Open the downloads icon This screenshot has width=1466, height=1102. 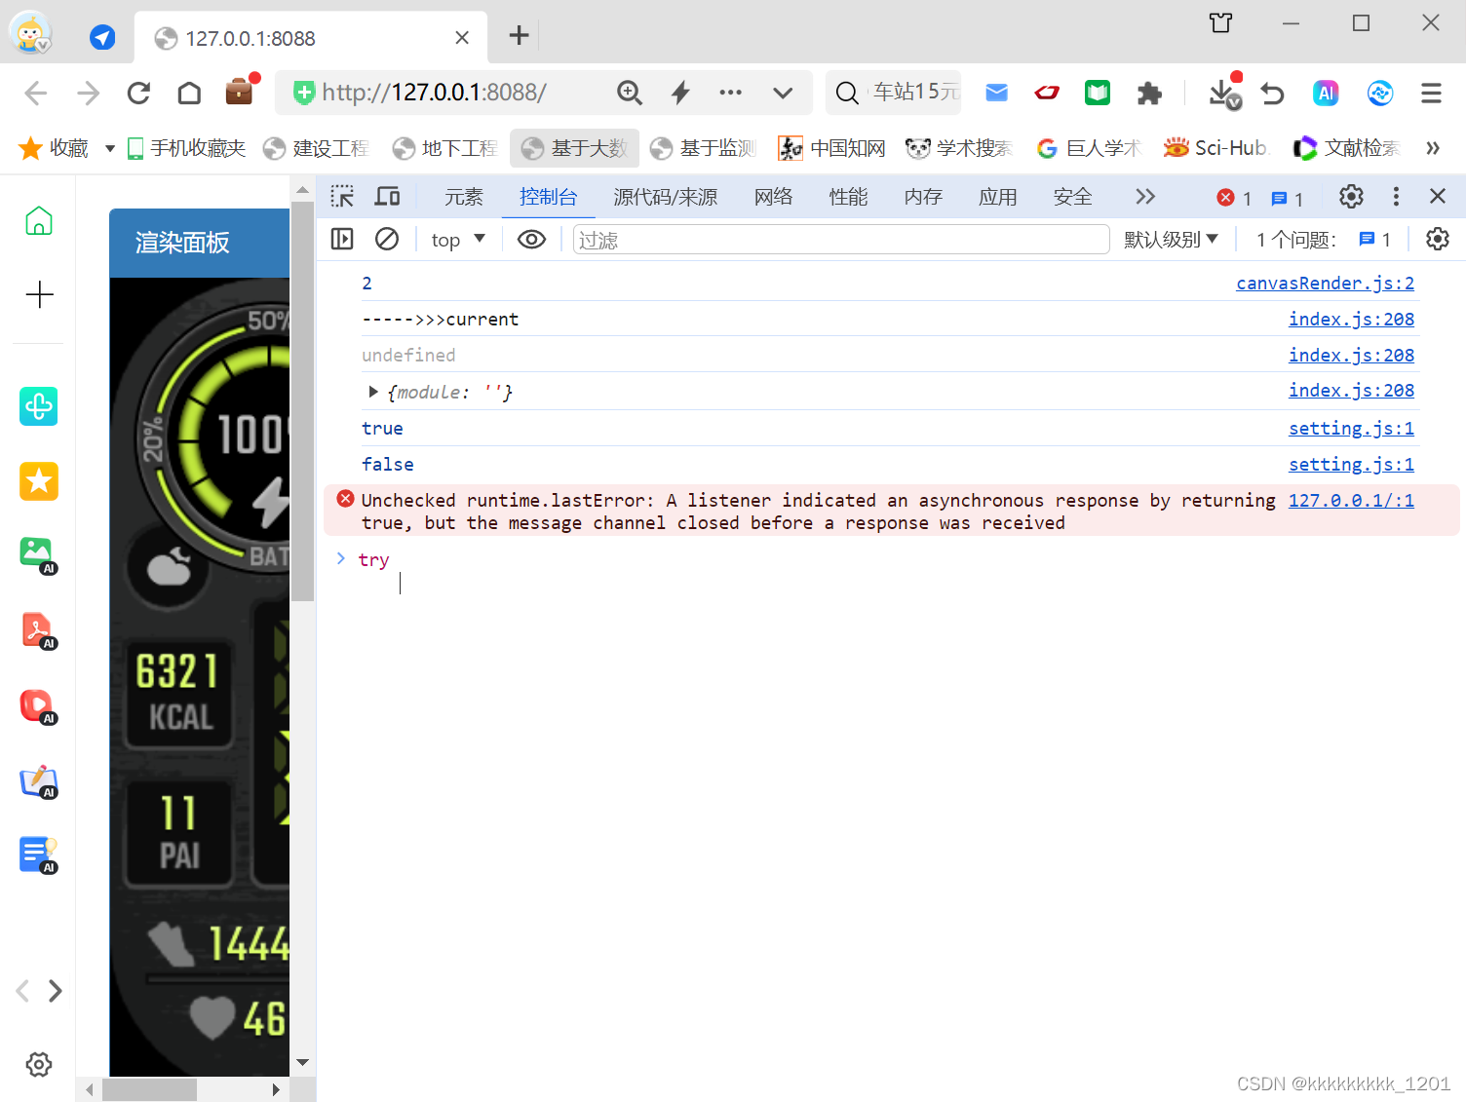click(1224, 92)
